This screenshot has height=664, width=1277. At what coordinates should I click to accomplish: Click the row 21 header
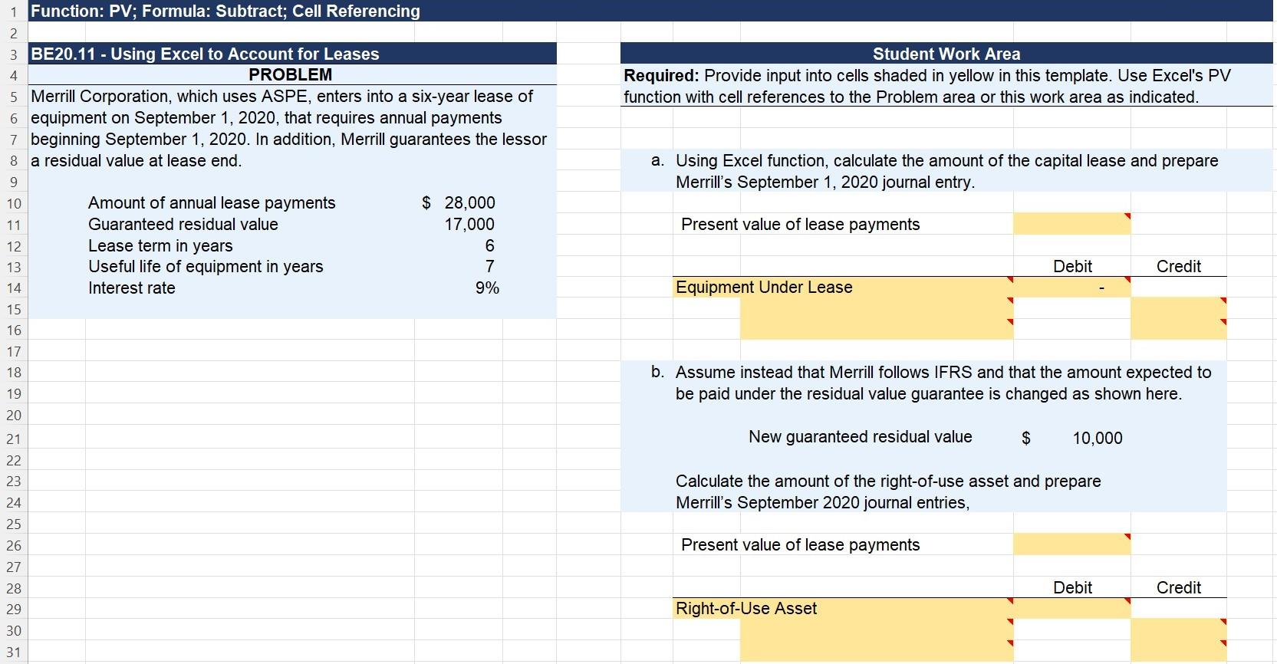[x=14, y=439]
